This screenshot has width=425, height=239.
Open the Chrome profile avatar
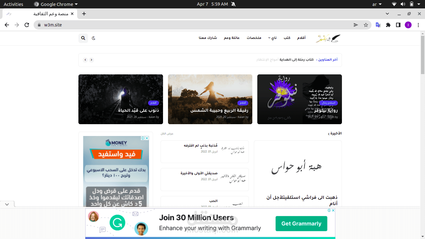[408, 25]
